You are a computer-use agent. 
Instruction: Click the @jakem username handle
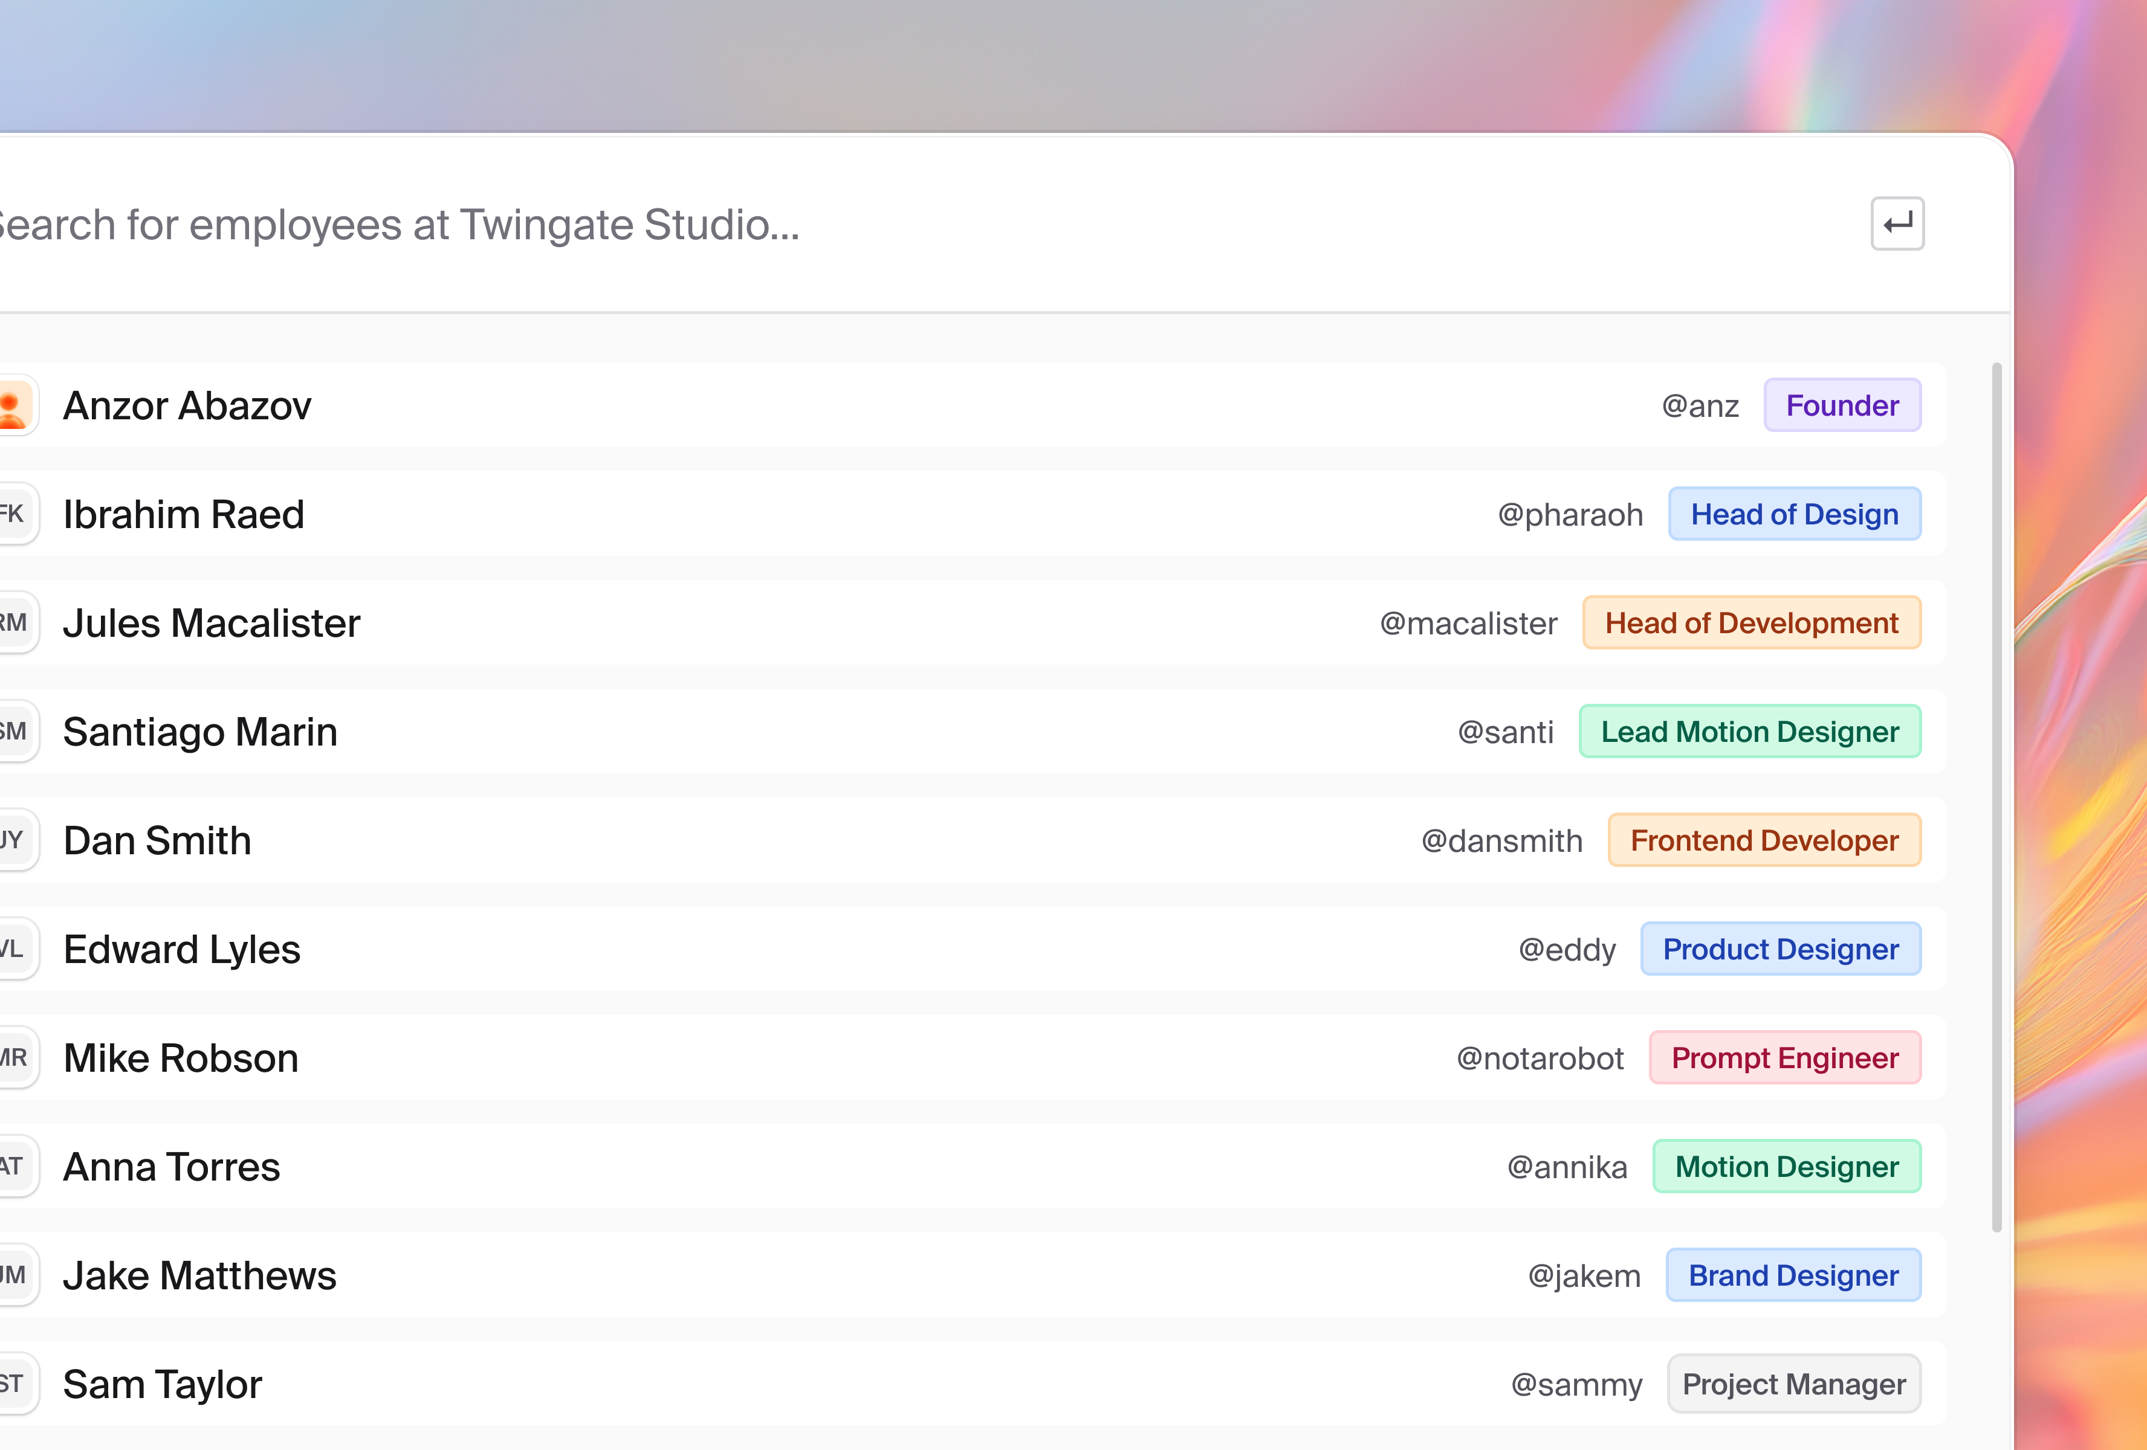click(x=1584, y=1275)
